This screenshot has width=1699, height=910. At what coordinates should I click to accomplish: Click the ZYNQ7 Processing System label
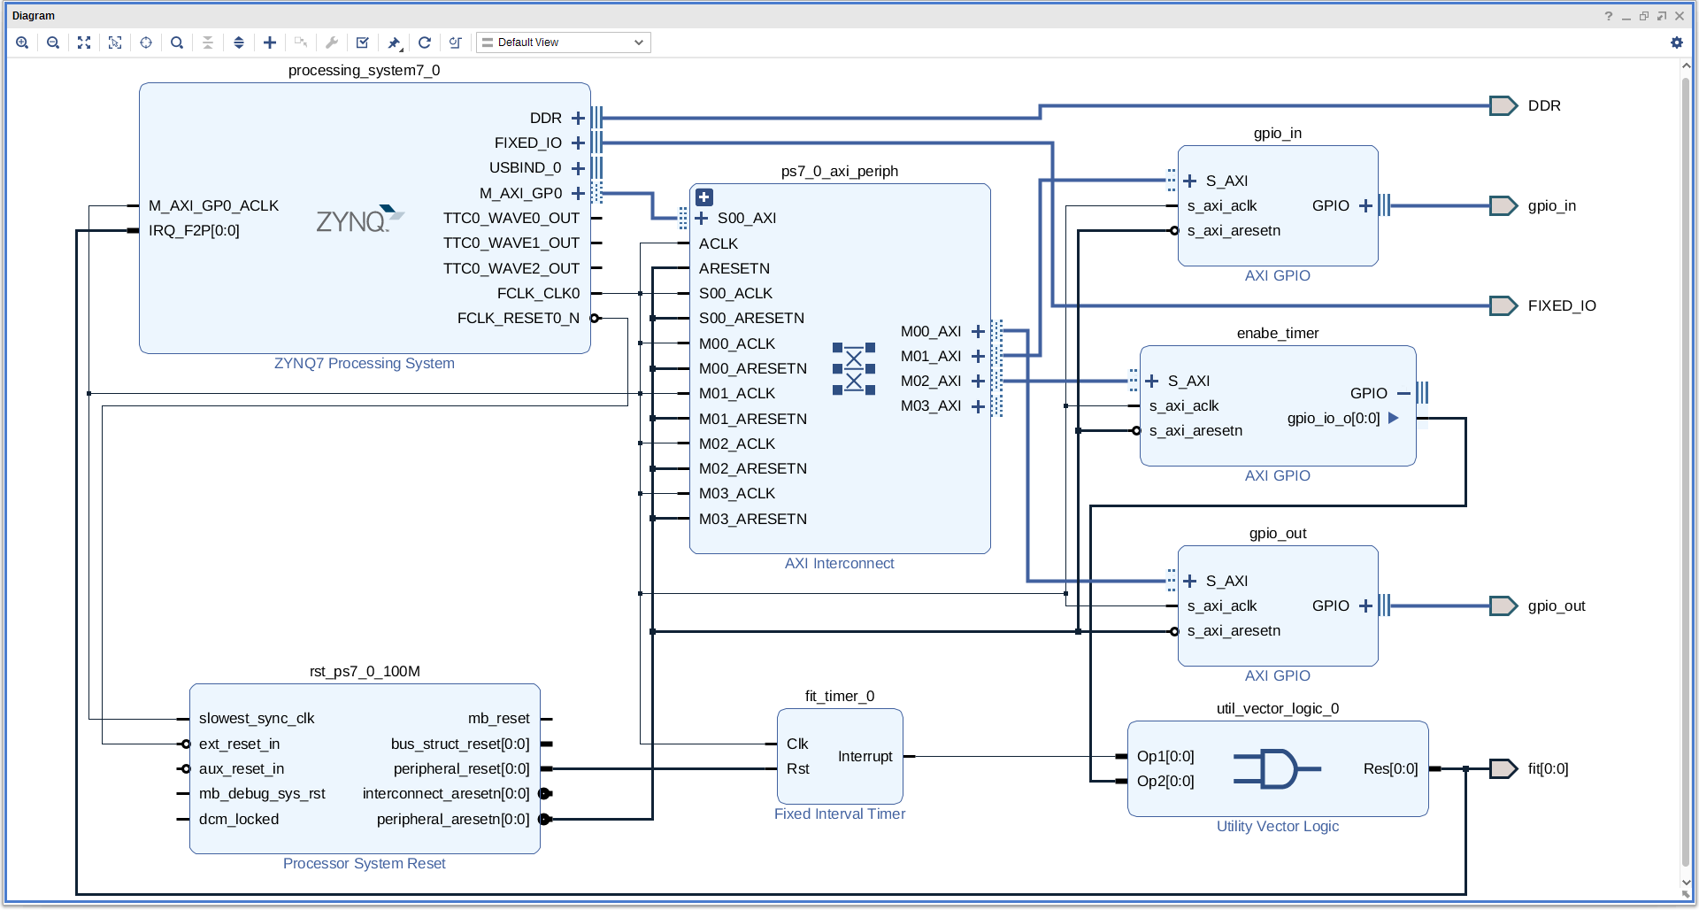tap(365, 363)
